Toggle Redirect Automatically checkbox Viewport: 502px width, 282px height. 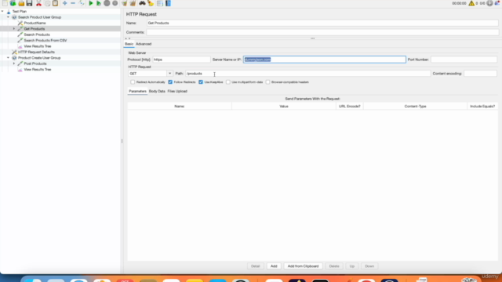[133, 82]
